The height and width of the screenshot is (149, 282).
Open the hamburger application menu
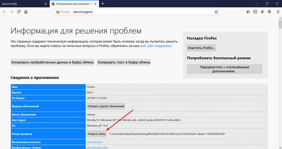click(278, 12)
